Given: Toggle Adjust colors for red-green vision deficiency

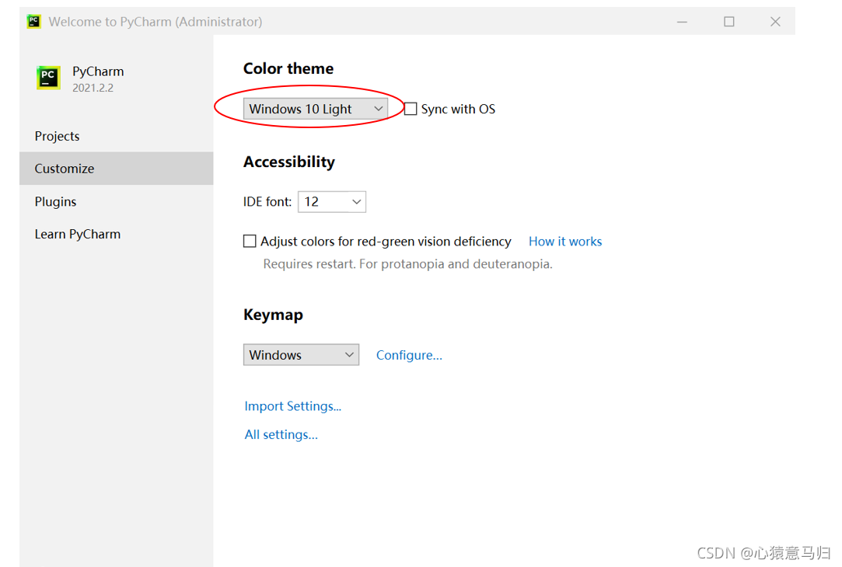Looking at the screenshot, I should pyautogui.click(x=250, y=242).
